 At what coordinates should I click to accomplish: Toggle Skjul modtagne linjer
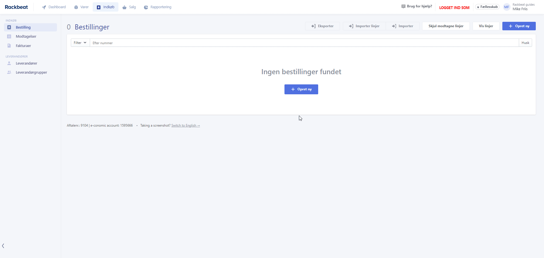click(x=445, y=26)
